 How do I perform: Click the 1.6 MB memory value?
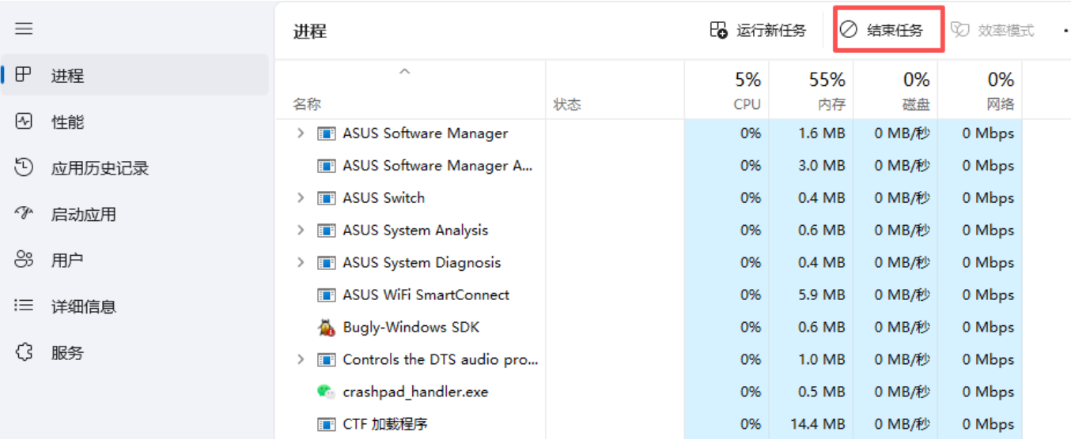tap(822, 133)
